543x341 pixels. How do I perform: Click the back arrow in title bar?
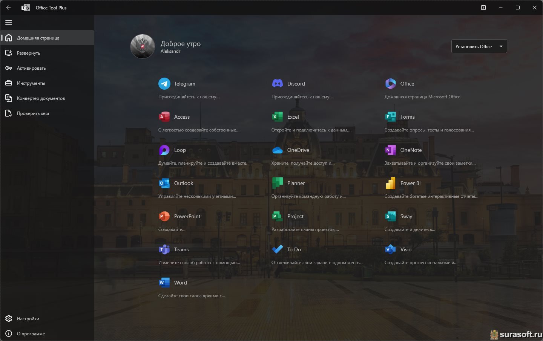(x=8, y=8)
